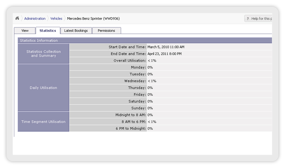Click the 6 PM to Midnight label
Image resolution: width=285 pixels, height=168 pixels.
click(131, 128)
